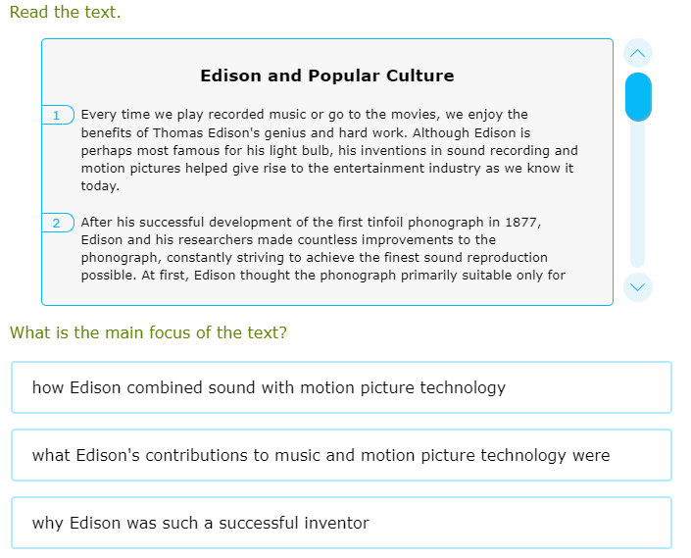Click the empty scrollbar track below the thumb

[638, 196]
